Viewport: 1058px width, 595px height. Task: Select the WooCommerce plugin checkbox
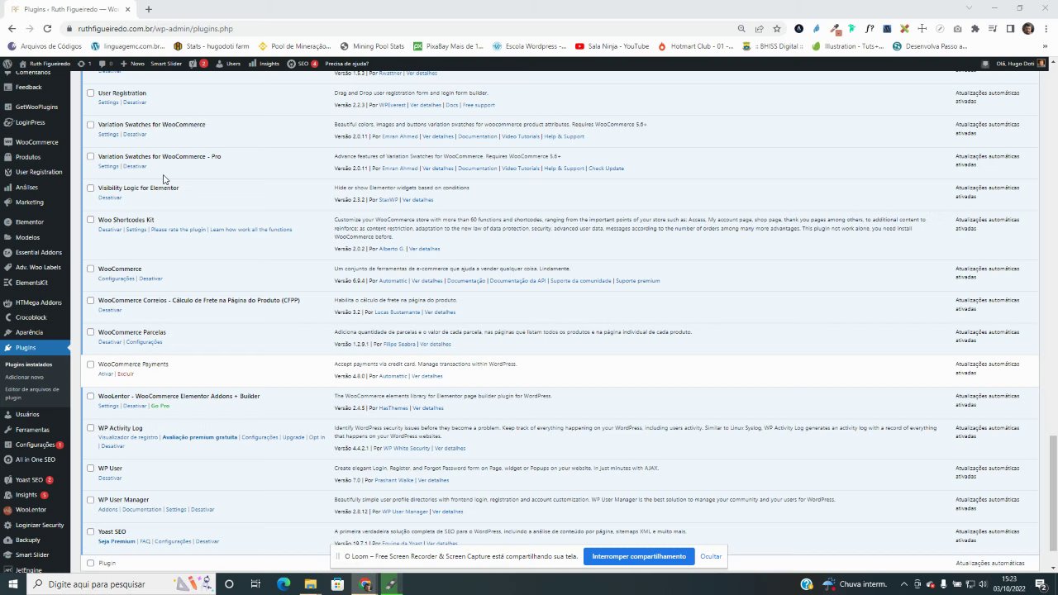(90, 269)
